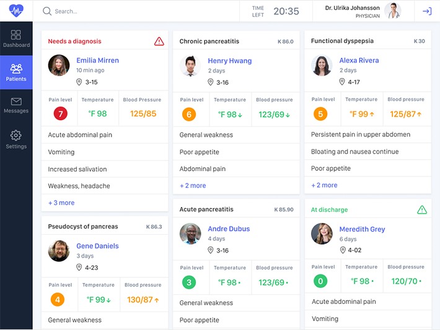
Task: Click the 'Pseudocyst of pancreas' card title
Action: (x=83, y=227)
